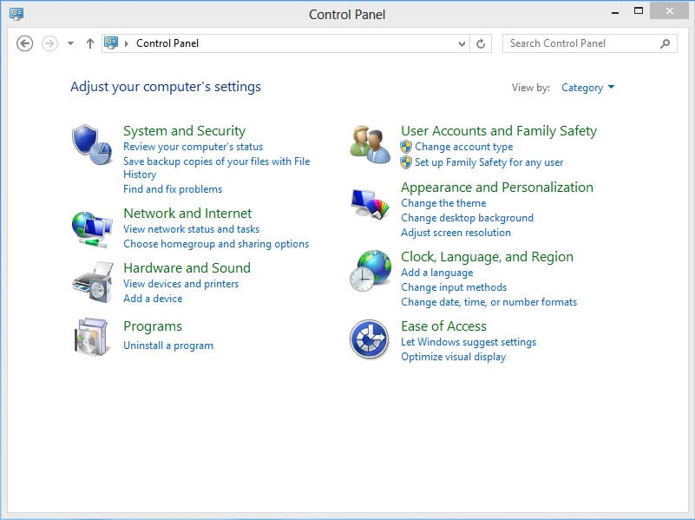Open Choose homegroup and sharing options

tap(216, 244)
